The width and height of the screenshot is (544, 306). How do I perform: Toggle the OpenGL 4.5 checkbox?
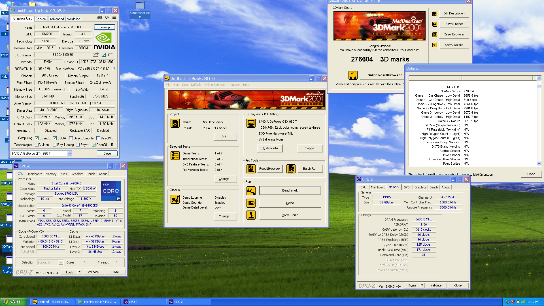[x=93, y=145]
